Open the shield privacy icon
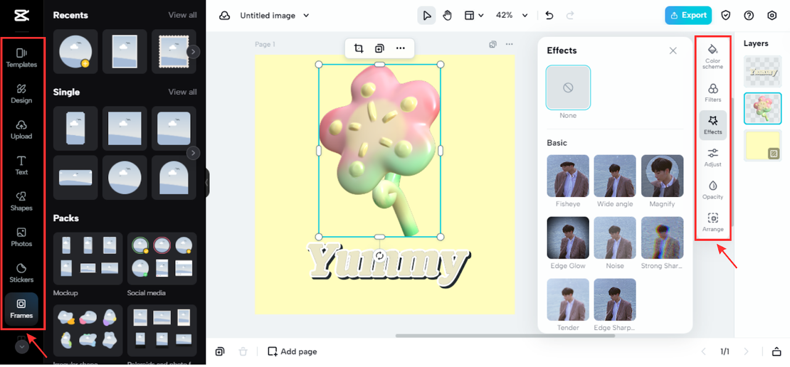This screenshot has width=790, height=367. pos(726,15)
